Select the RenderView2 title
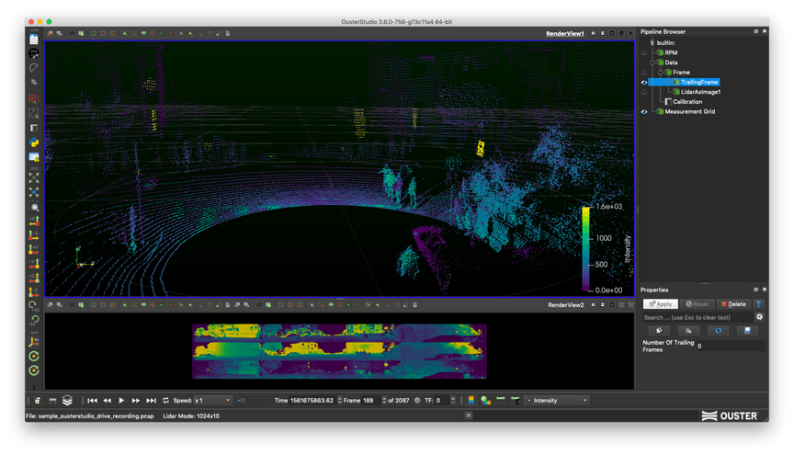Screen dimensions: 794x455 click(x=565, y=305)
